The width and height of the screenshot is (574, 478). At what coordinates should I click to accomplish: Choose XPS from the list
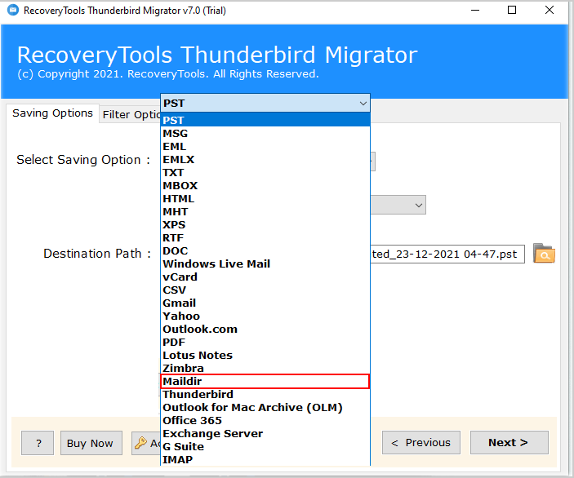pyautogui.click(x=265, y=224)
